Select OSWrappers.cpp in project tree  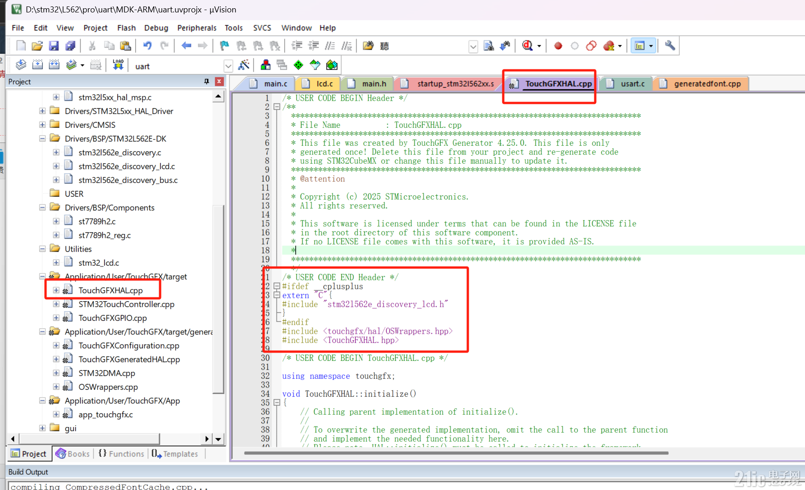(x=108, y=387)
